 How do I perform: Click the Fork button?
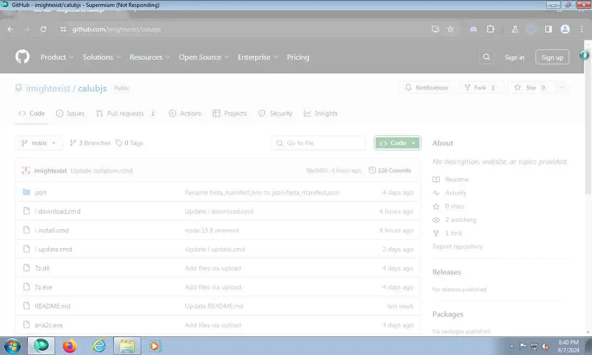pos(481,88)
